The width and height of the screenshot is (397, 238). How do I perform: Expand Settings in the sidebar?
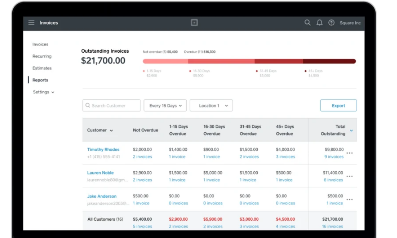coord(43,92)
